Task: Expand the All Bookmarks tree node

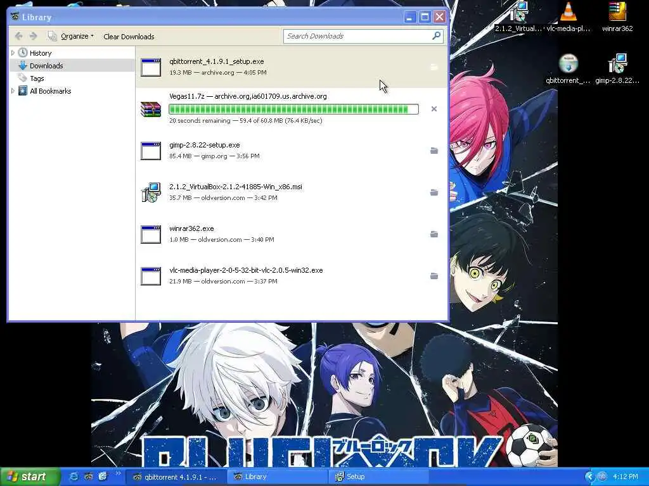Action: [13, 91]
